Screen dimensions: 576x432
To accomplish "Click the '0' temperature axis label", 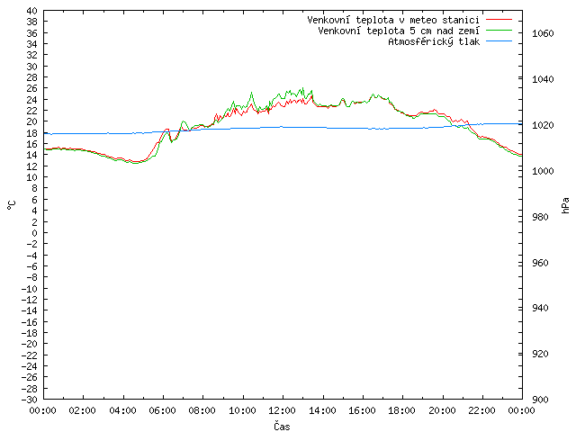I will (34, 233).
